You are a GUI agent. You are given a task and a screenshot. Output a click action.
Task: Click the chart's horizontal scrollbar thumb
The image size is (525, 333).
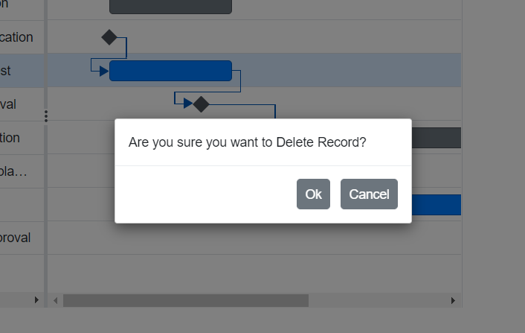(185, 300)
